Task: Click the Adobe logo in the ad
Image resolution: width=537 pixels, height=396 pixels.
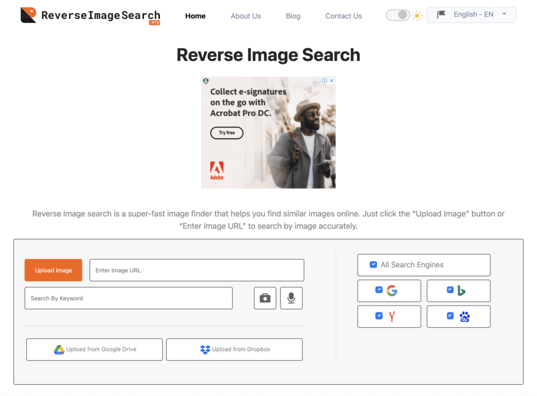Action: (217, 170)
